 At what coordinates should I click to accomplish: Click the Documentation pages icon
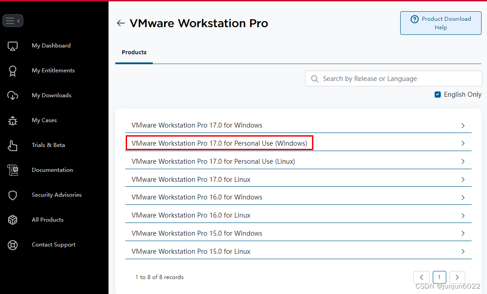pyautogui.click(x=12, y=170)
